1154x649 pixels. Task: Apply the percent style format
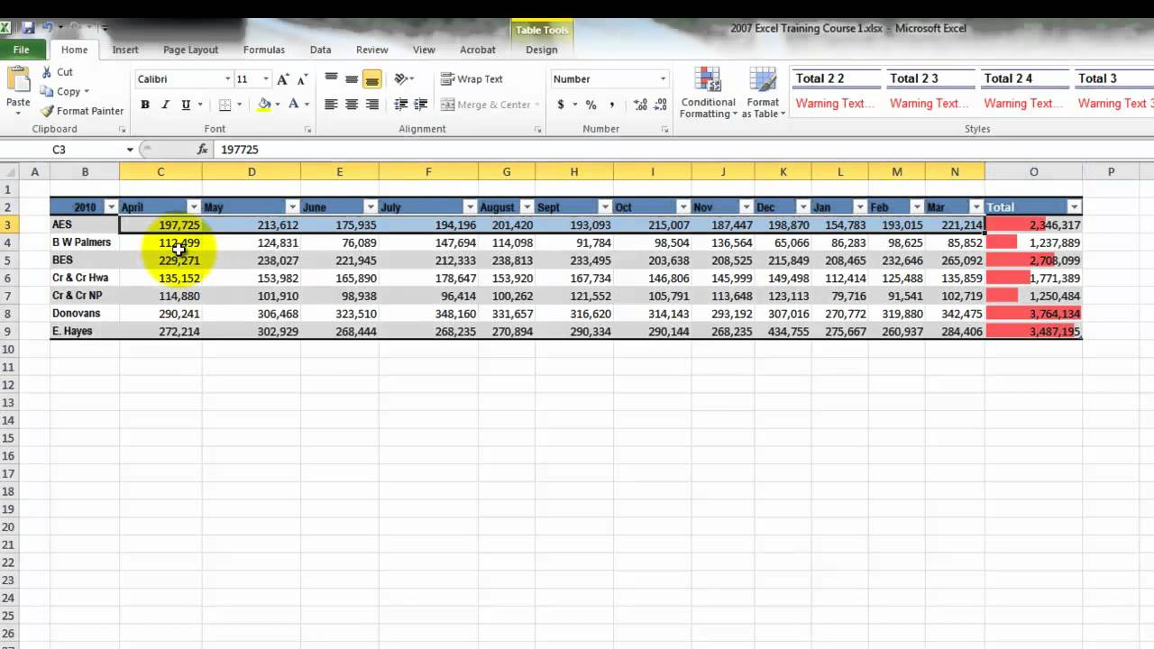pyautogui.click(x=591, y=105)
